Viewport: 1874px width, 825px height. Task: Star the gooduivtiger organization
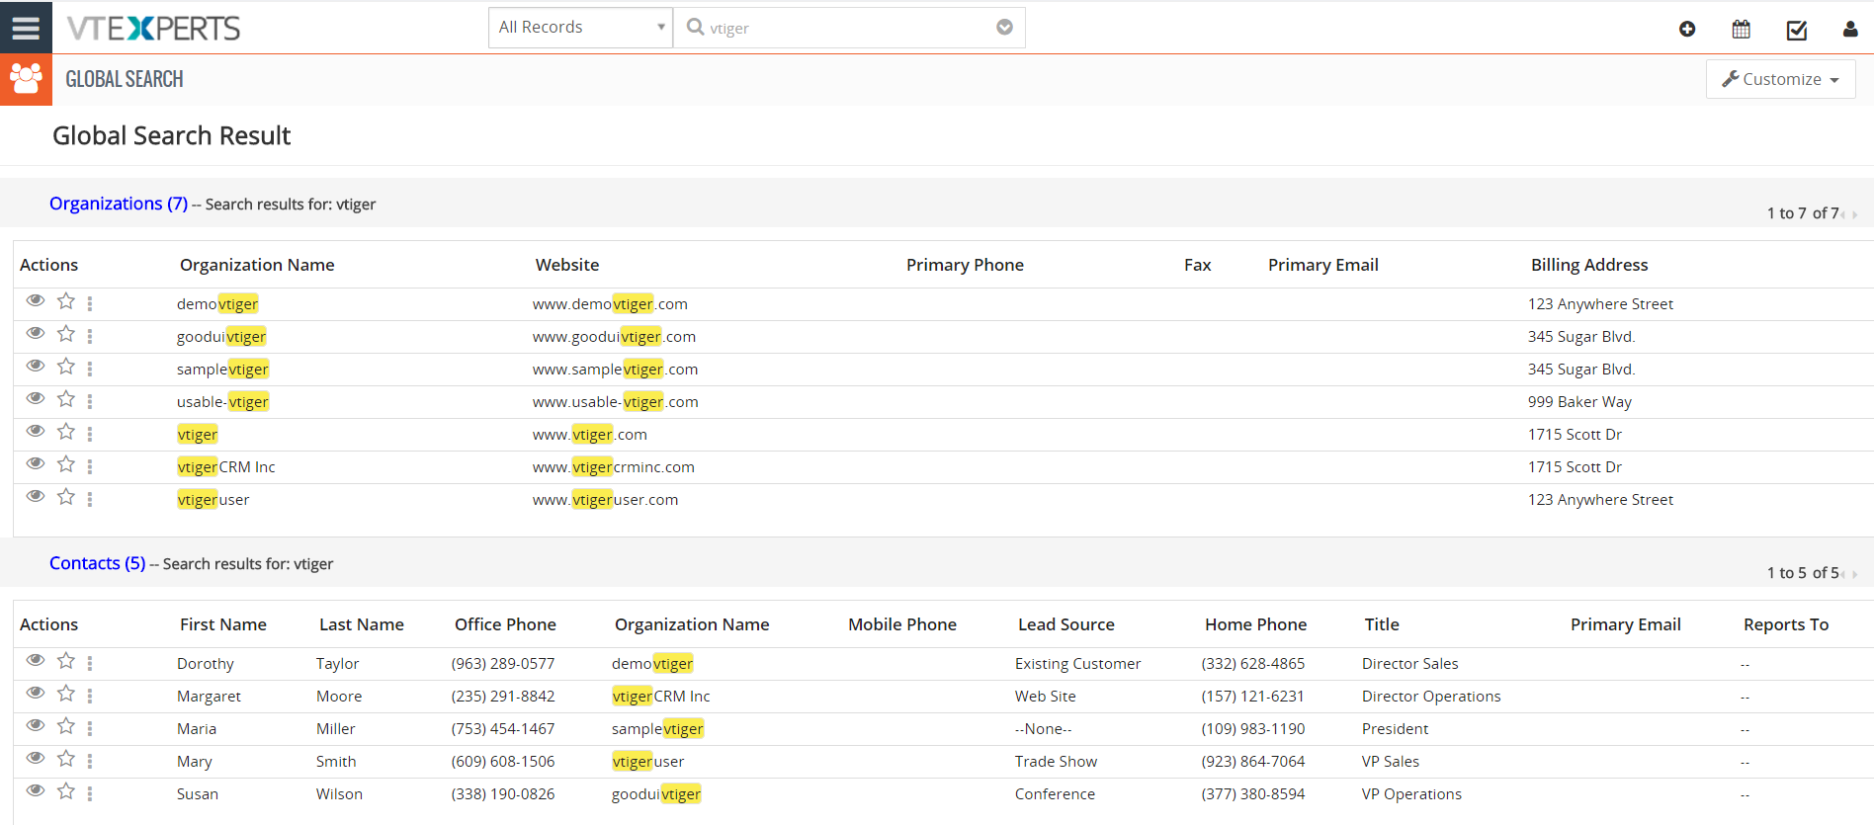66,333
